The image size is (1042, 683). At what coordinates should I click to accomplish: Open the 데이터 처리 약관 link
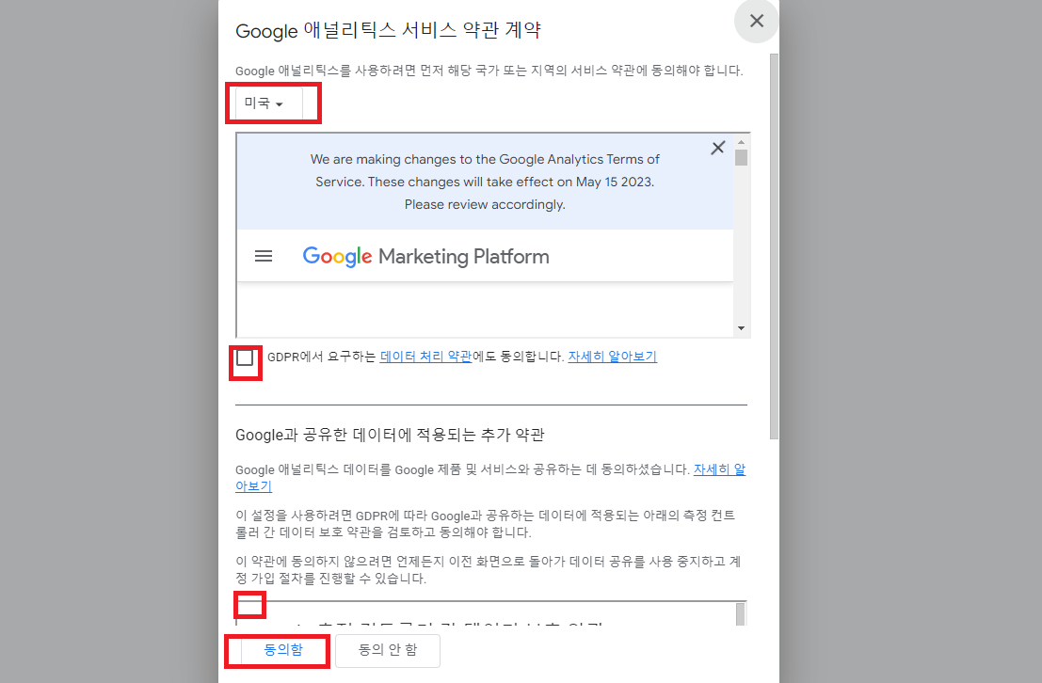(x=426, y=357)
